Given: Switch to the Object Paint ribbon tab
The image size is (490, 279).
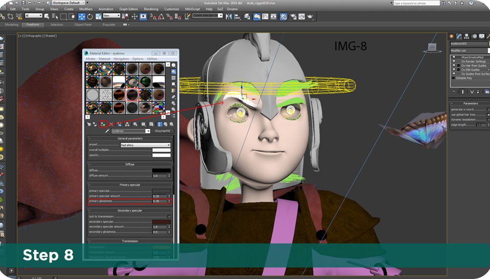Looking at the screenshot, I should [x=83, y=25].
